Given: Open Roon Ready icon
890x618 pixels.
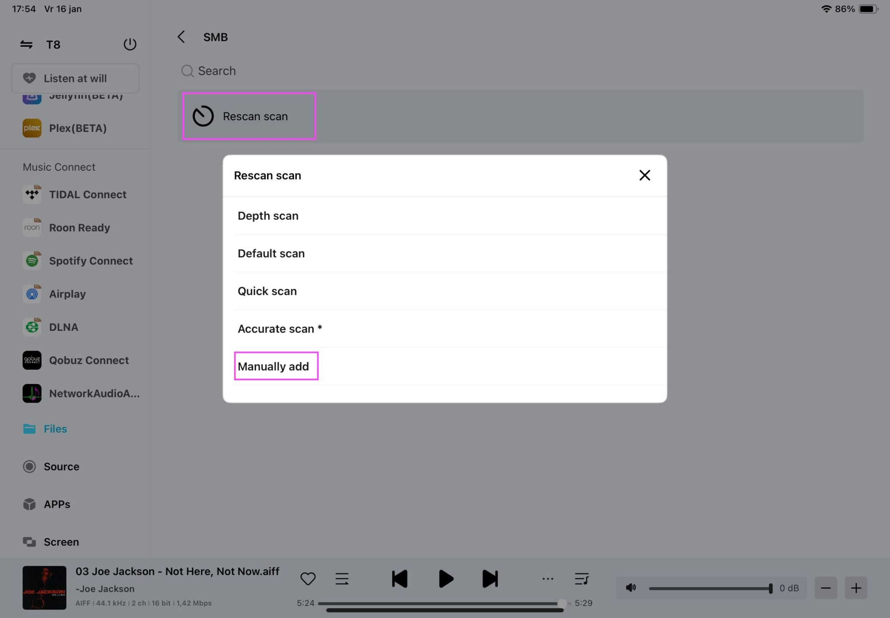Looking at the screenshot, I should (x=32, y=227).
